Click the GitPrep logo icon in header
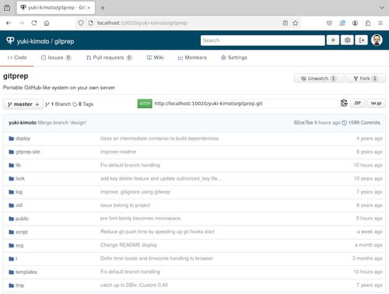This screenshot has height=294, width=389. pyautogui.click(x=10, y=40)
